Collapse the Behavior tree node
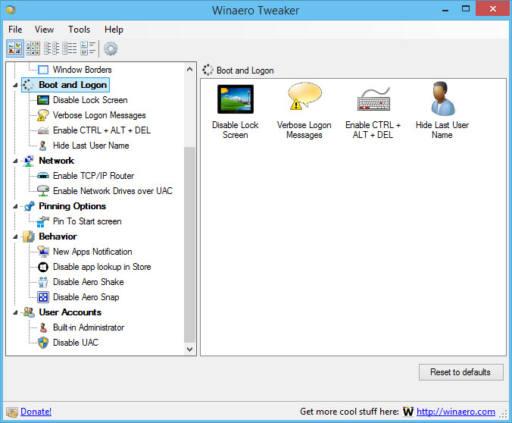Image resolution: width=512 pixels, height=423 pixels. pyautogui.click(x=15, y=237)
